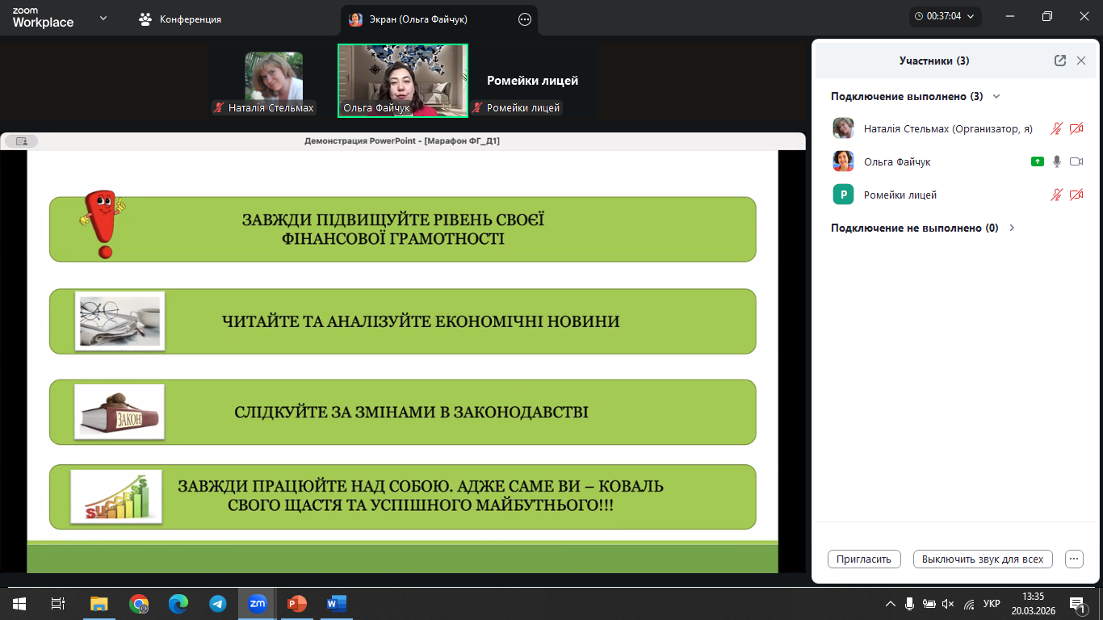Open the more options button in participants footer

[1074, 559]
